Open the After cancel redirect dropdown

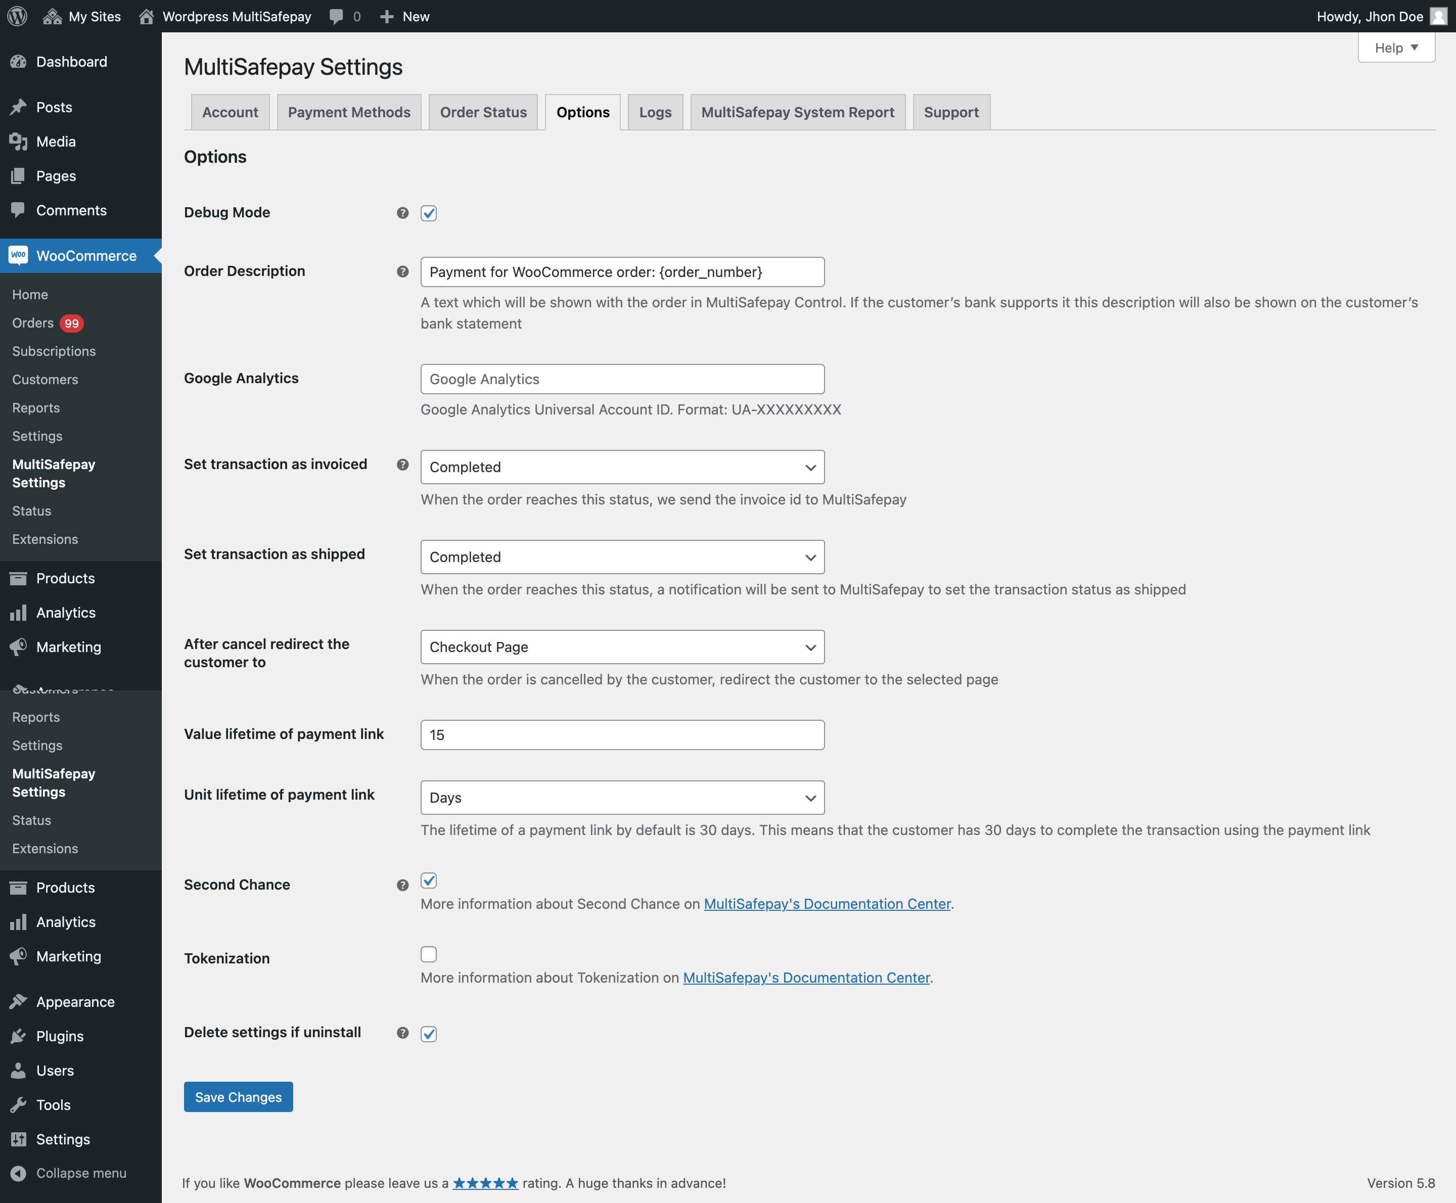622,647
